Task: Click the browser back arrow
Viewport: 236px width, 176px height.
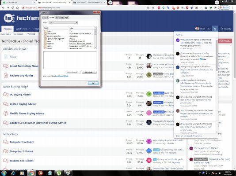Action: [3, 7]
